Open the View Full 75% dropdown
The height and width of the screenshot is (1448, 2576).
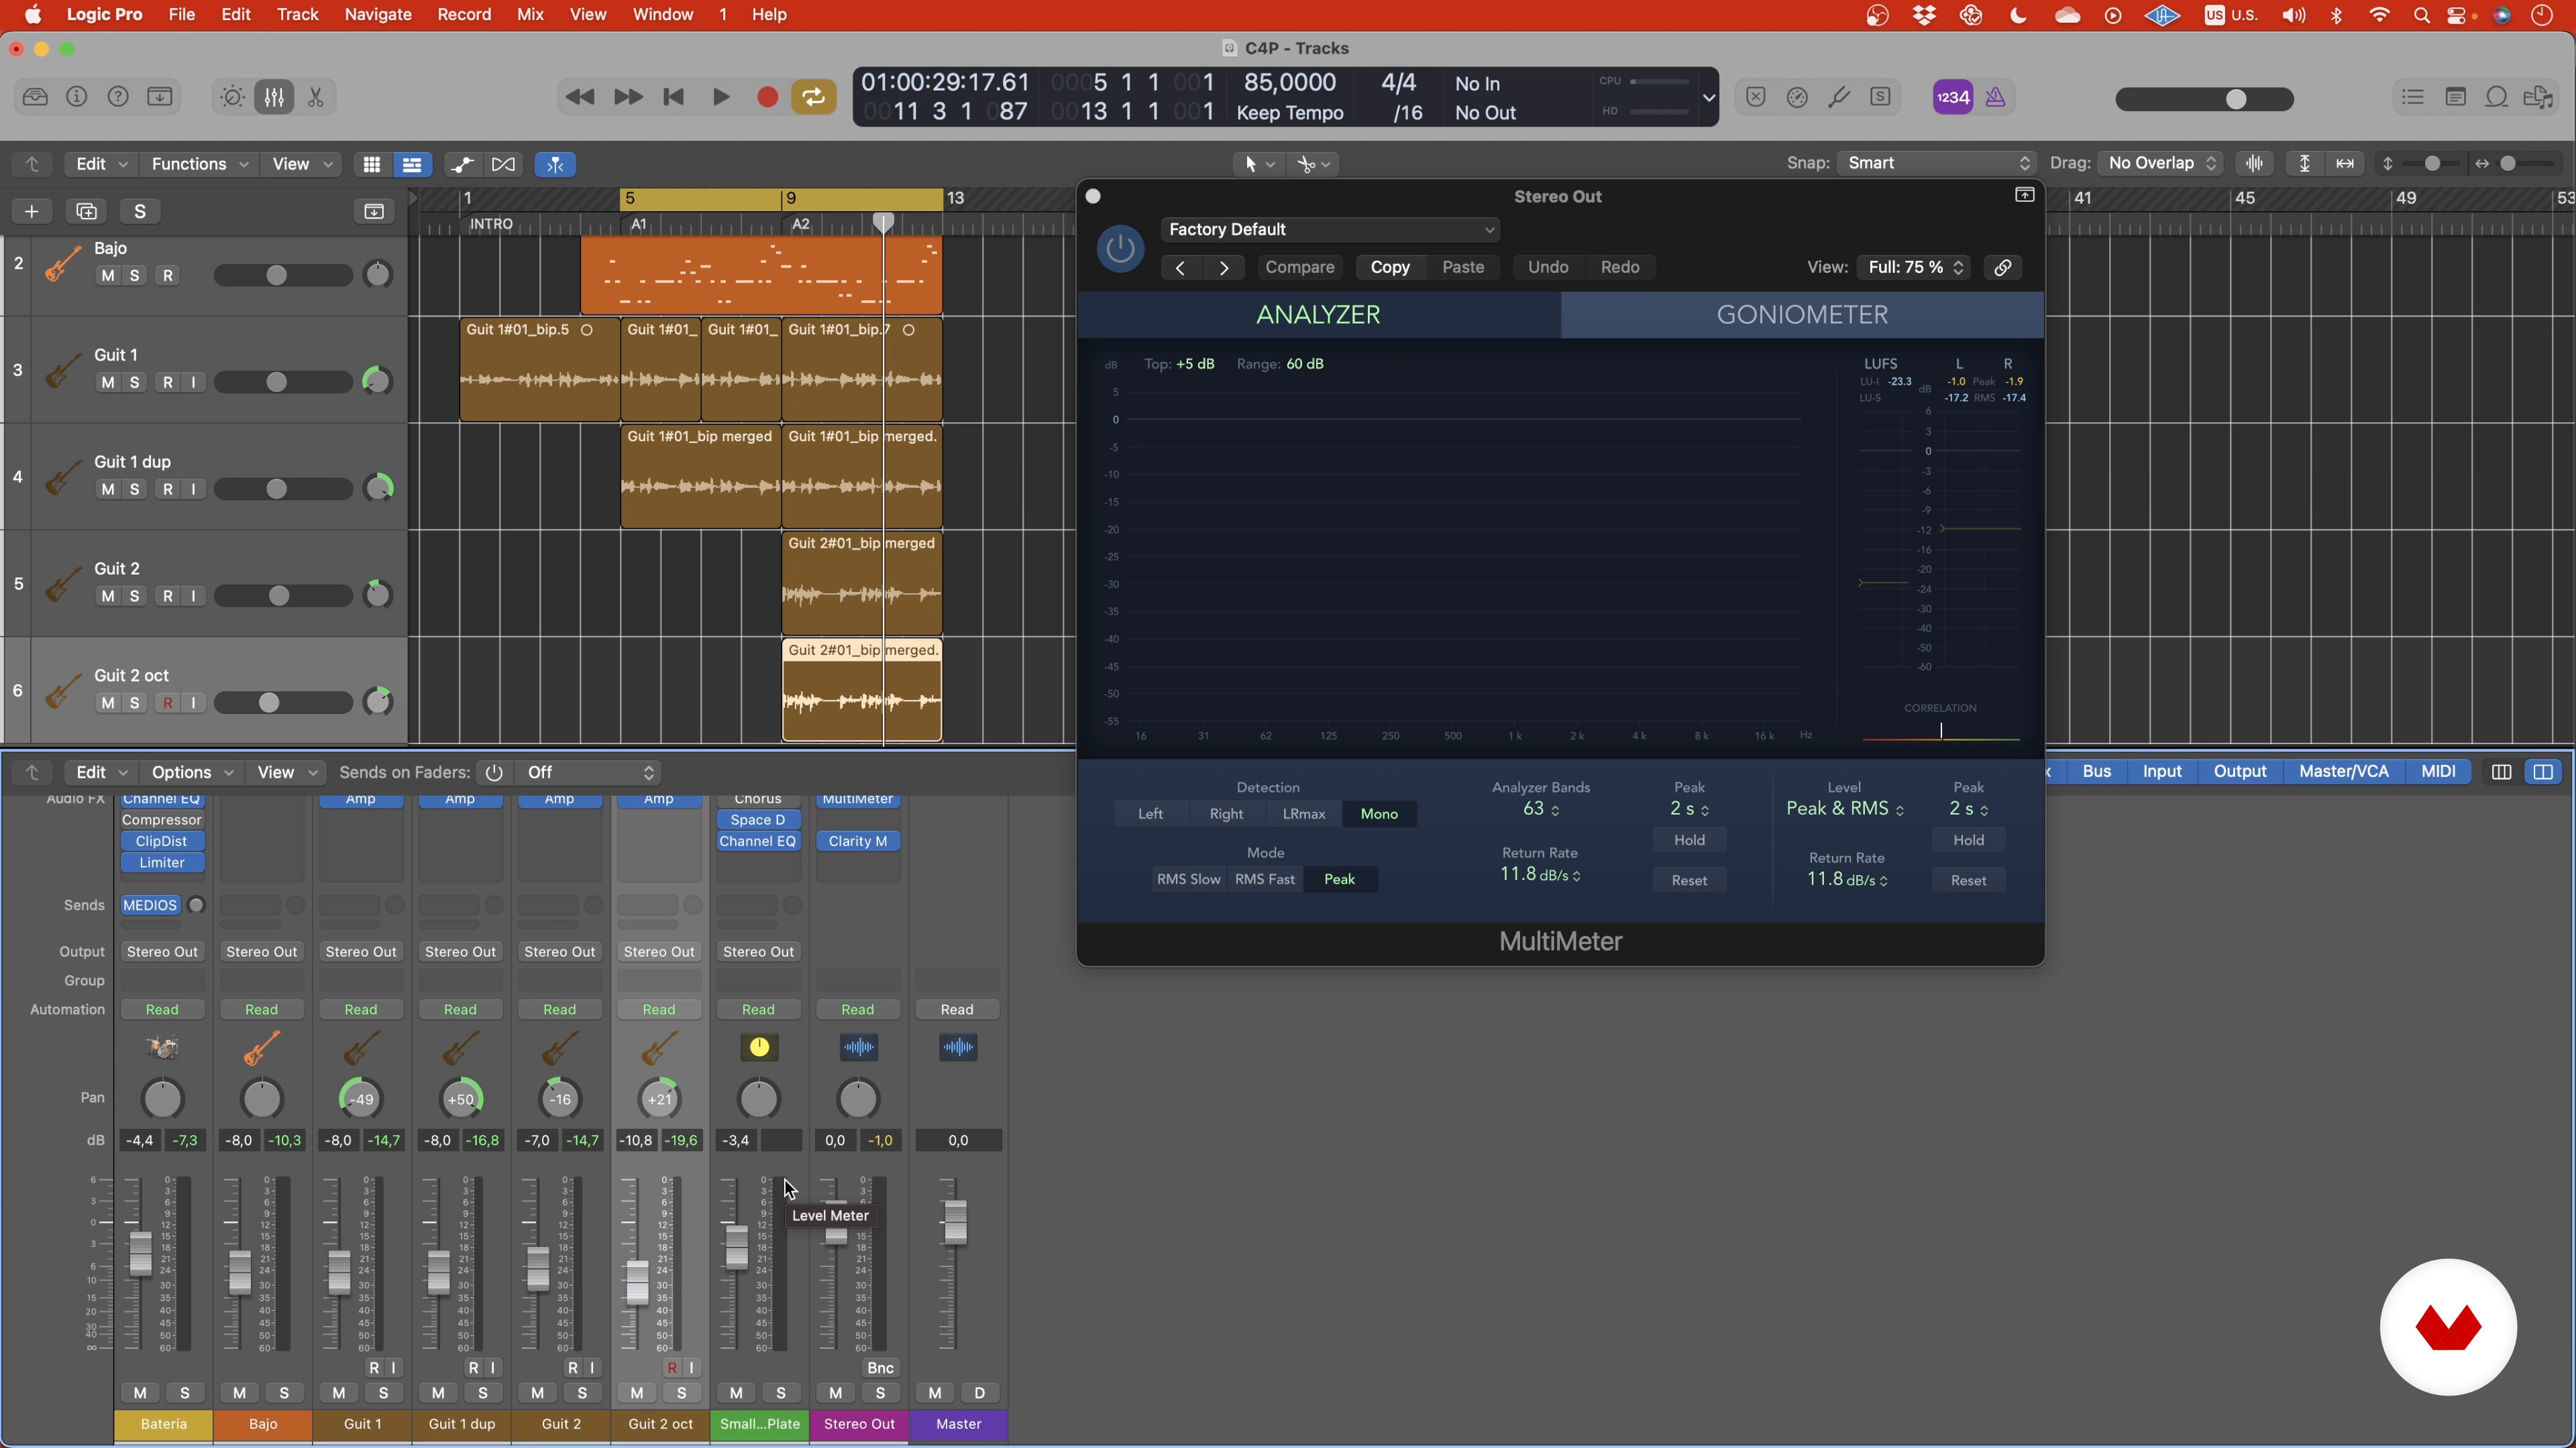point(1914,268)
